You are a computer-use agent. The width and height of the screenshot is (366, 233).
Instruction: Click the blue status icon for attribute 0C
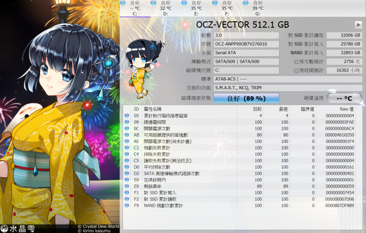[x=127, y=128]
